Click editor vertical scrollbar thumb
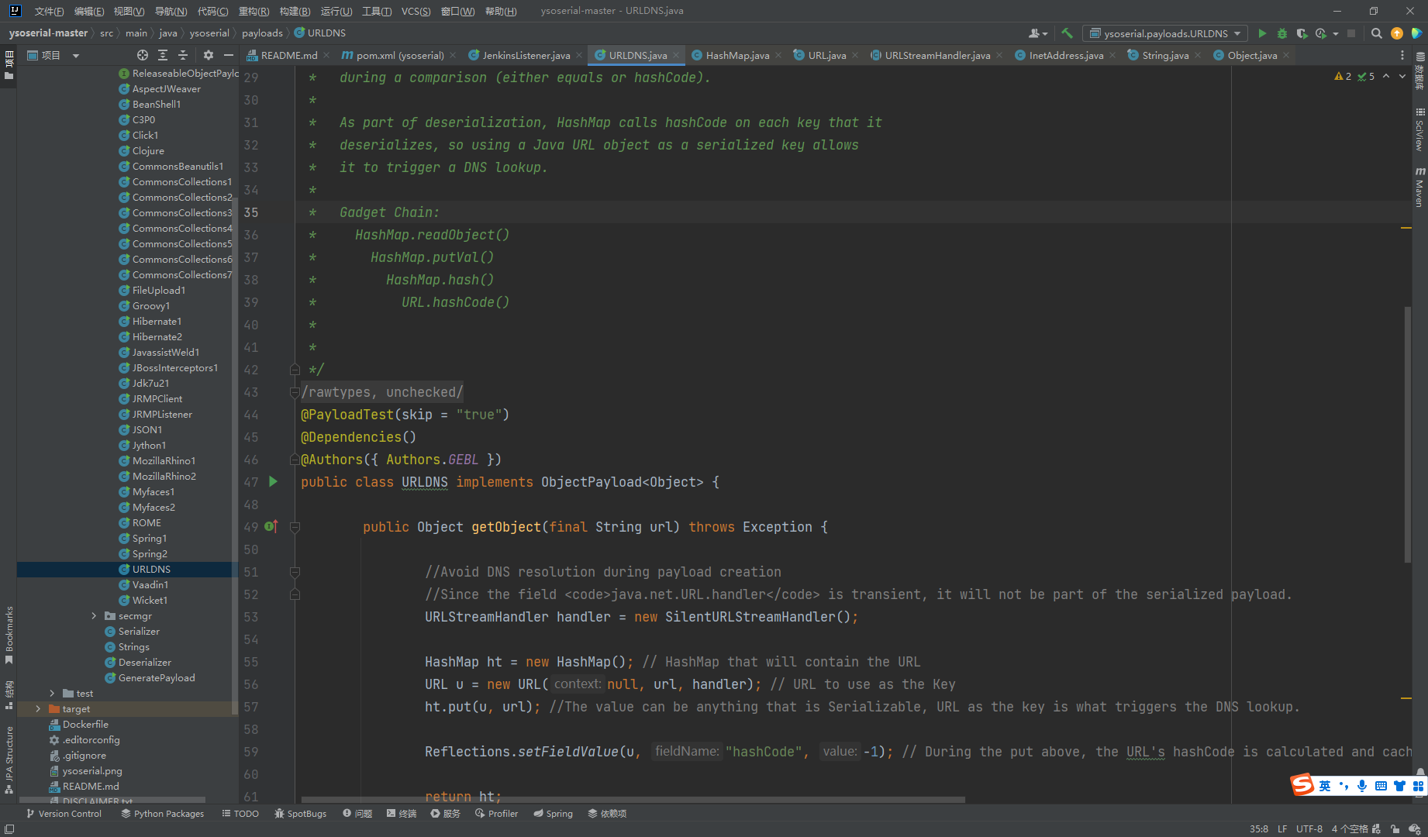 coord(1407,434)
